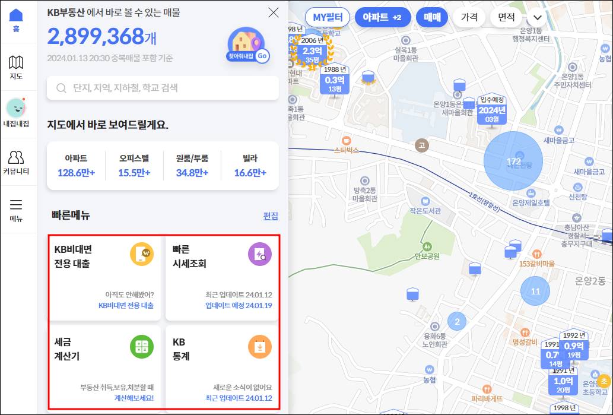613x415 pixels.
Task: Open the KB 통계 card
Action: [x=222, y=367]
